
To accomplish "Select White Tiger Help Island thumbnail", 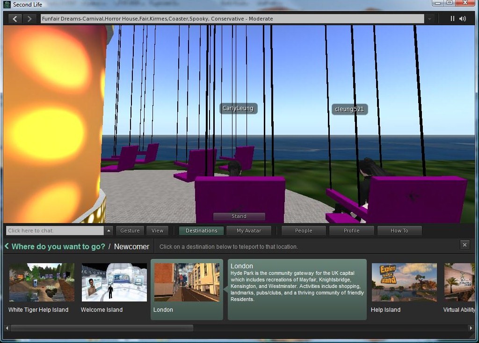I will (x=42, y=282).
